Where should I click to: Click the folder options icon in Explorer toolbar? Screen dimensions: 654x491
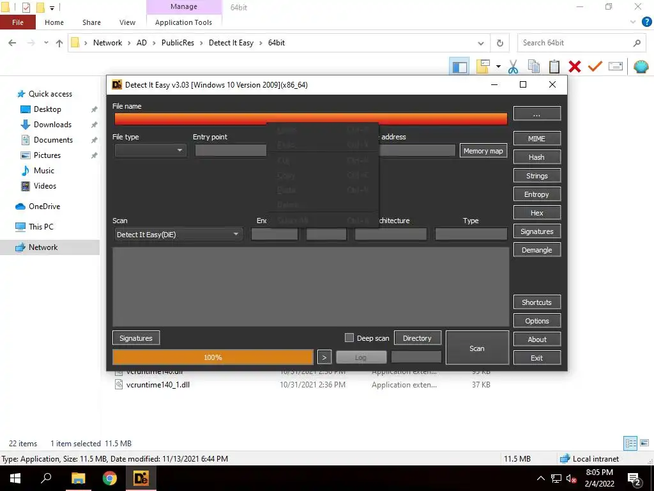[483, 66]
